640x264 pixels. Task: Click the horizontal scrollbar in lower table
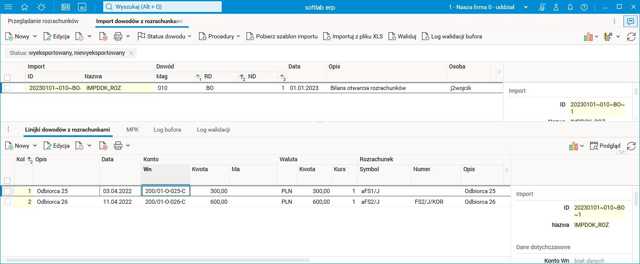pyautogui.click(x=158, y=260)
